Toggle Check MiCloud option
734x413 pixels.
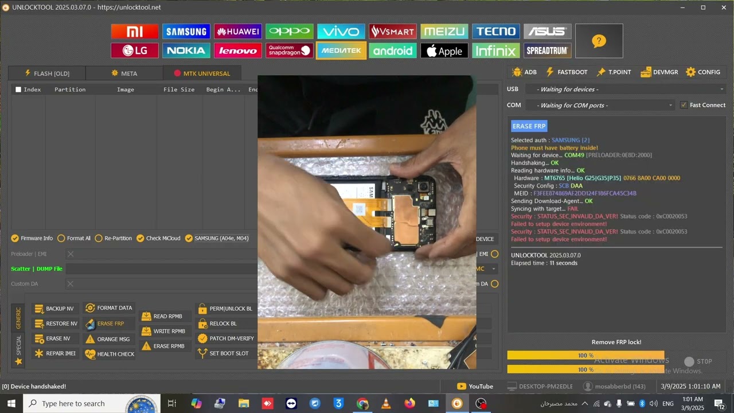coord(158,238)
